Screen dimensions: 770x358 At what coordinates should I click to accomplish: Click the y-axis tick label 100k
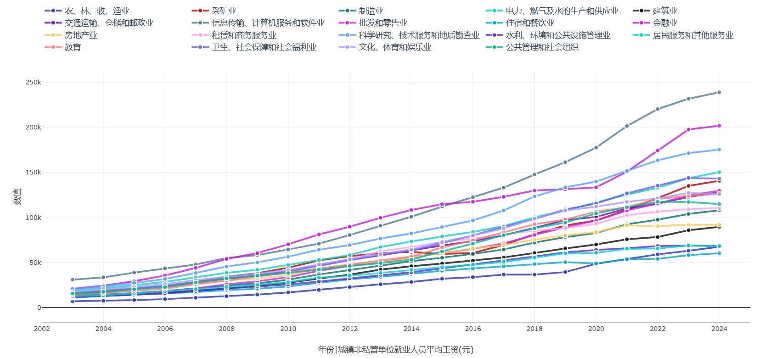pyautogui.click(x=34, y=218)
